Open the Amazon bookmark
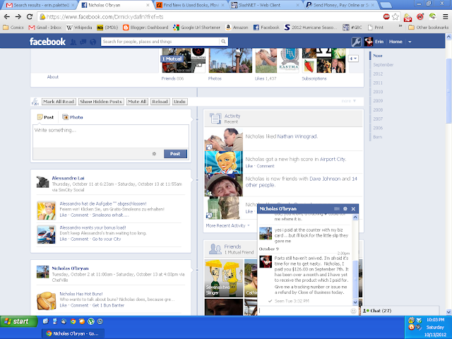 (x=237, y=28)
